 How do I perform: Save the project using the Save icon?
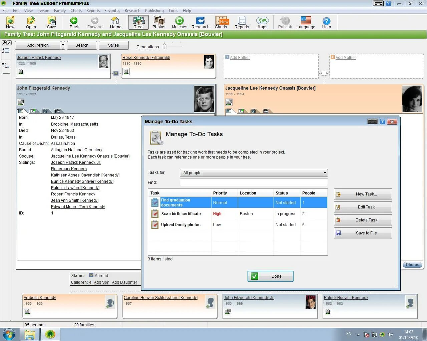[x=51, y=22]
